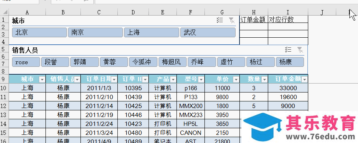Viewport: 358px width, 143px height.
Task: Click the order ID cell 10439
Action: (x=133, y=97)
